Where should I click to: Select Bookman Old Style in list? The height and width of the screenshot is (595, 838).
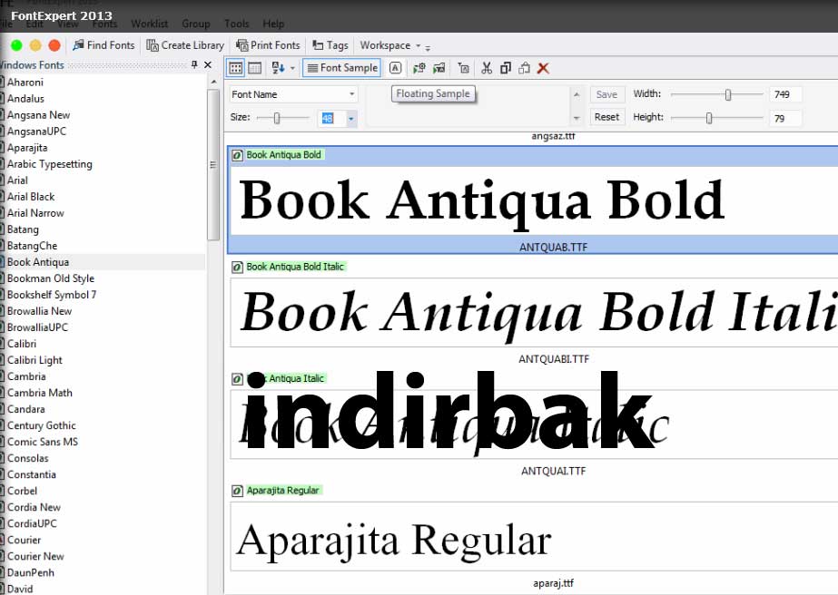click(51, 278)
